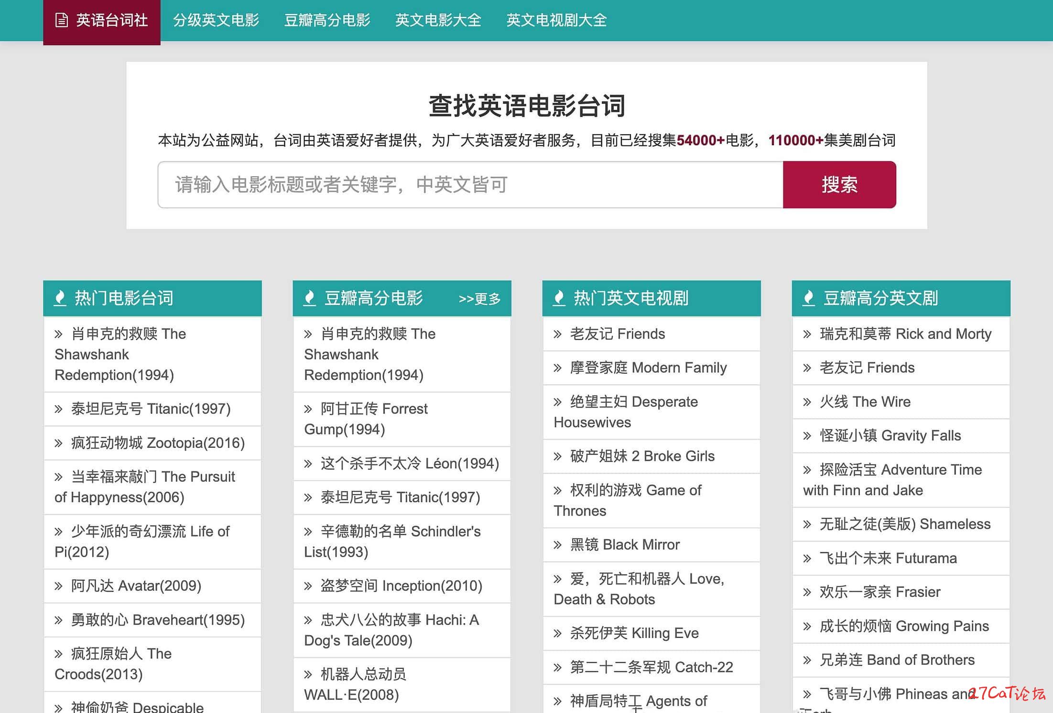Click the 热门英文电视剧 section heading

pyautogui.click(x=631, y=298)
